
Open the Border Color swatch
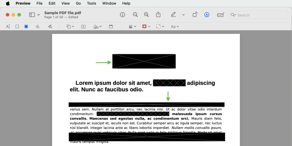[x=144, y=26]
